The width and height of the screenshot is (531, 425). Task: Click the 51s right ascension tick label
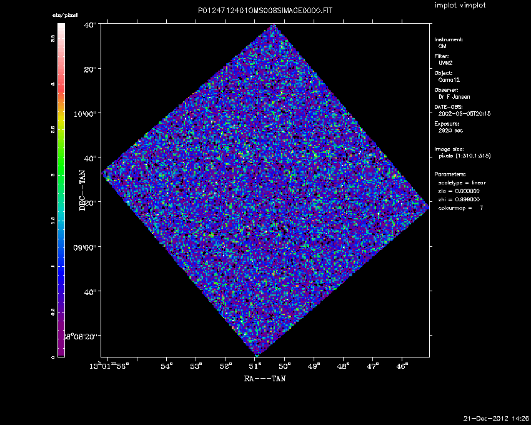[255, 365]
